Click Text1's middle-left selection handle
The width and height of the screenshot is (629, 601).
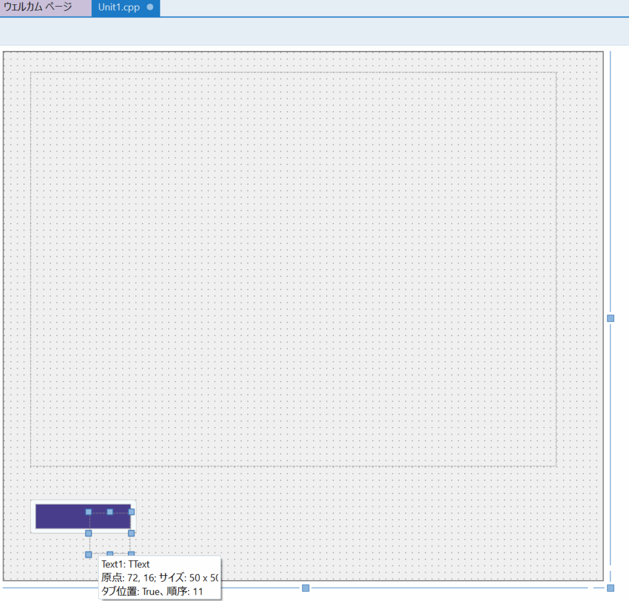[x=88, y=533]
